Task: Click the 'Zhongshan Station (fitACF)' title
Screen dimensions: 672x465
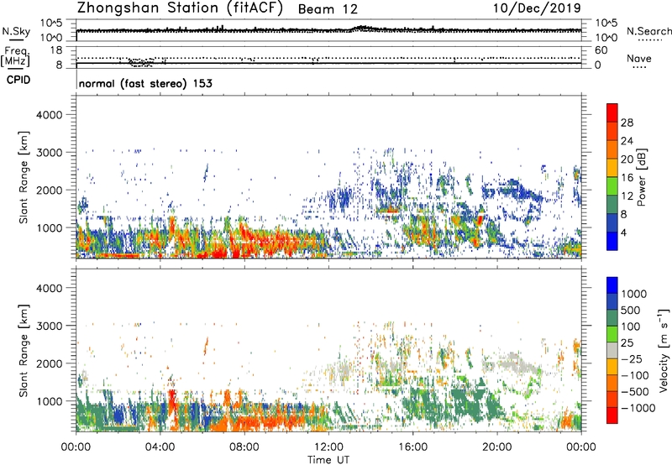Action: click(180, 8)
